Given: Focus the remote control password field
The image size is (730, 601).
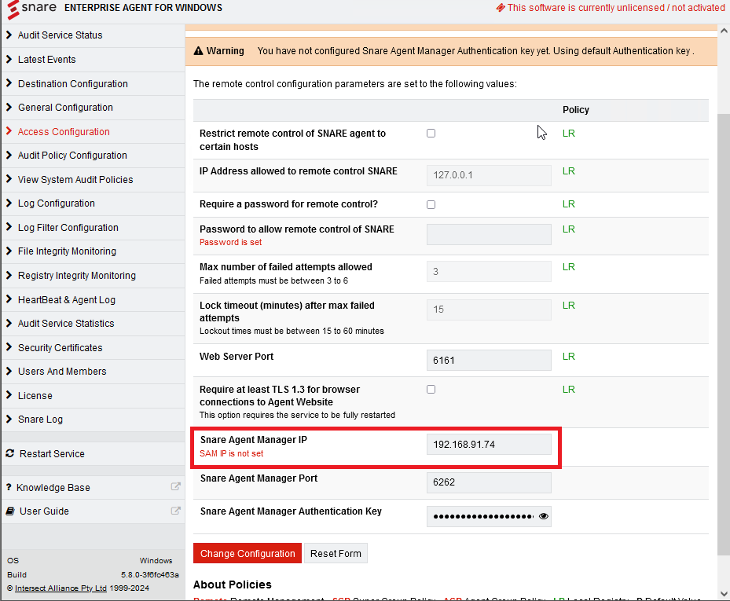Looking at the screenshot, I should 489,234.
